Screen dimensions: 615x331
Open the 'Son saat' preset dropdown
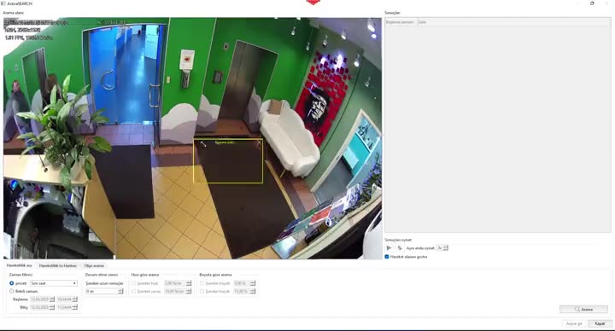coord(54,283)
